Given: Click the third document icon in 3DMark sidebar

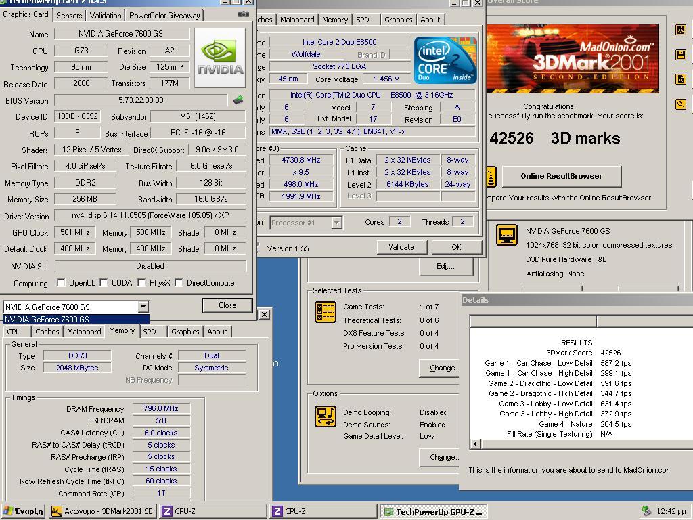Looking at the screenshot, I should pyautogui.click(x=681, y=79).
